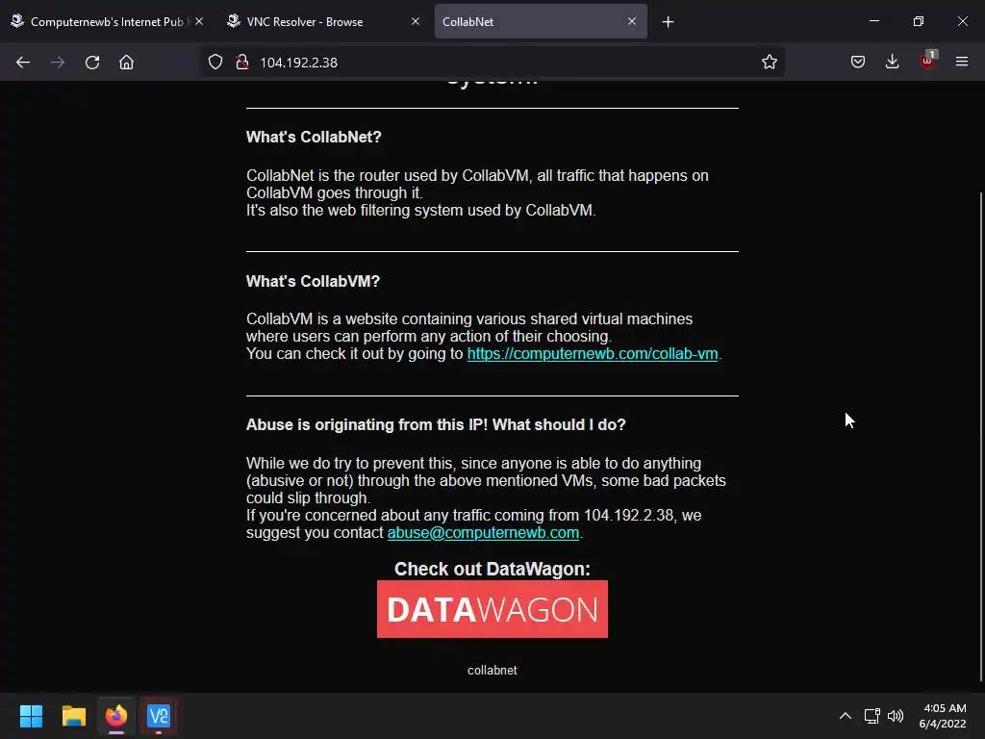Click the "collabnet" footer text

pyautogui.click(x=492, y=671)
